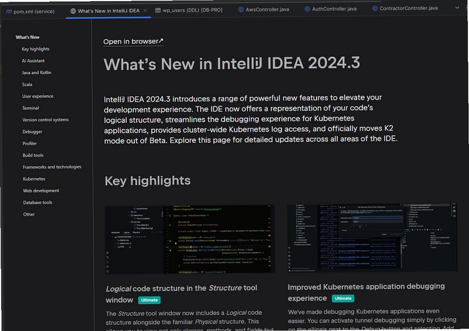Select What's New in the sidebar

(28, 37)
